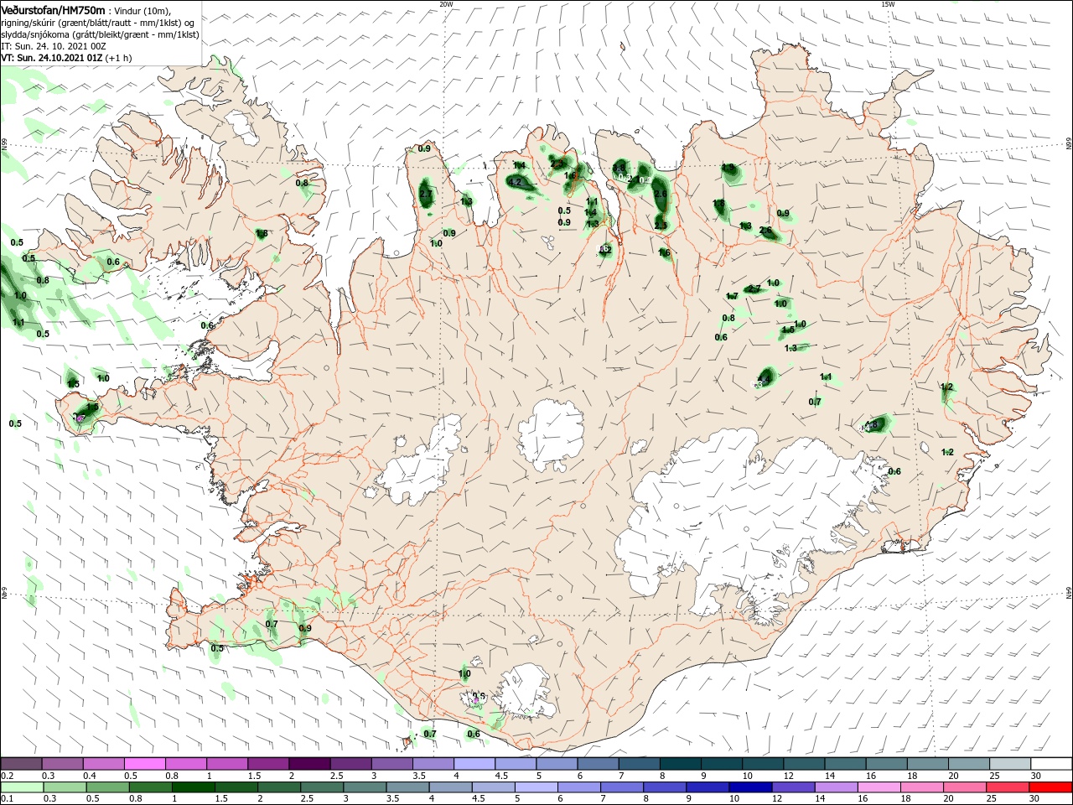
Task: Click the legend label 0.4 in the top row
Action: (90, 776)
